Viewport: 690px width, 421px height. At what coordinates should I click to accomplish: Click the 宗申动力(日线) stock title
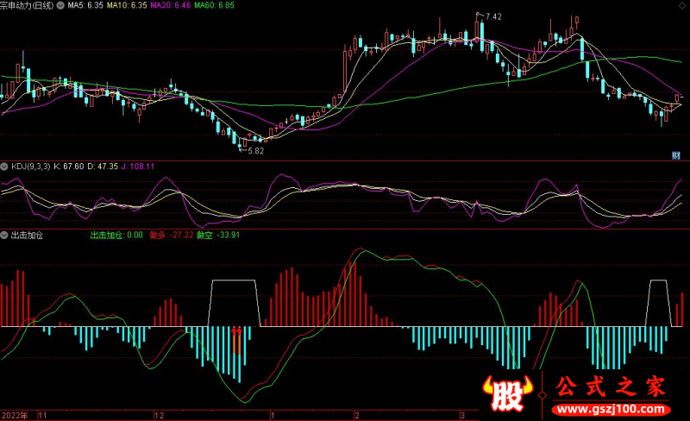[x=27, y=6]
